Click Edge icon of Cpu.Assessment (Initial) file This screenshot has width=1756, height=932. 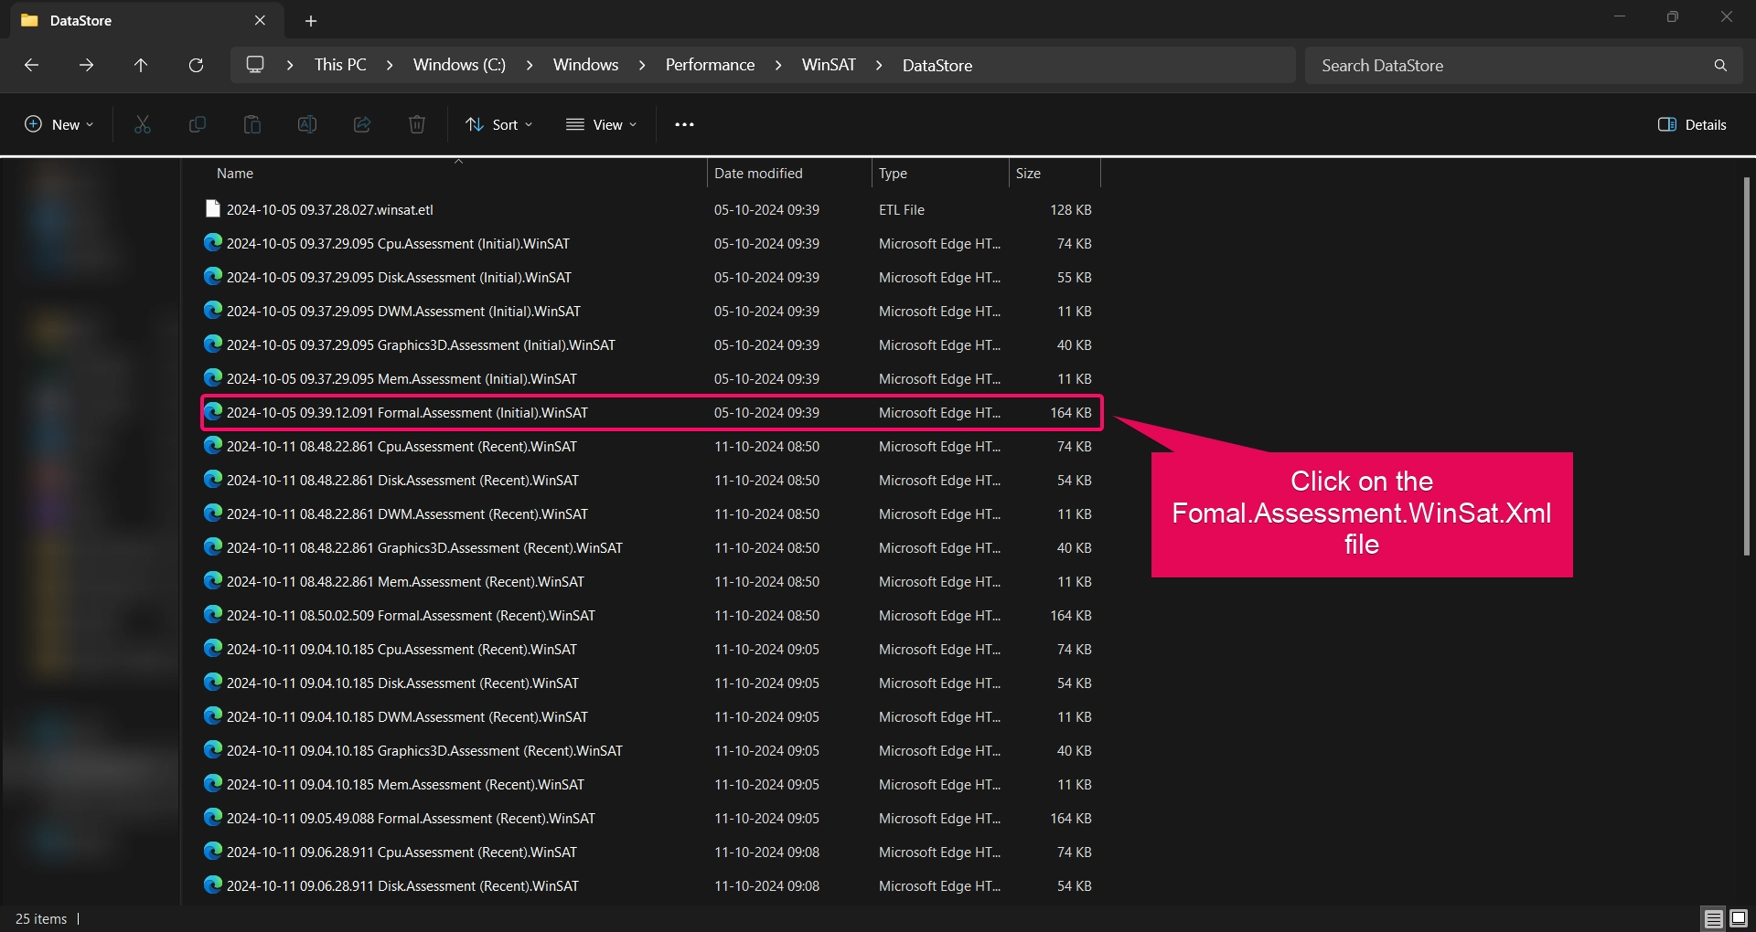pos(213,243)
